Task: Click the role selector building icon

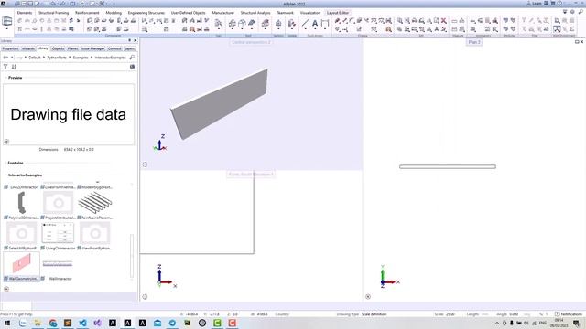Action: coord(6,21)
